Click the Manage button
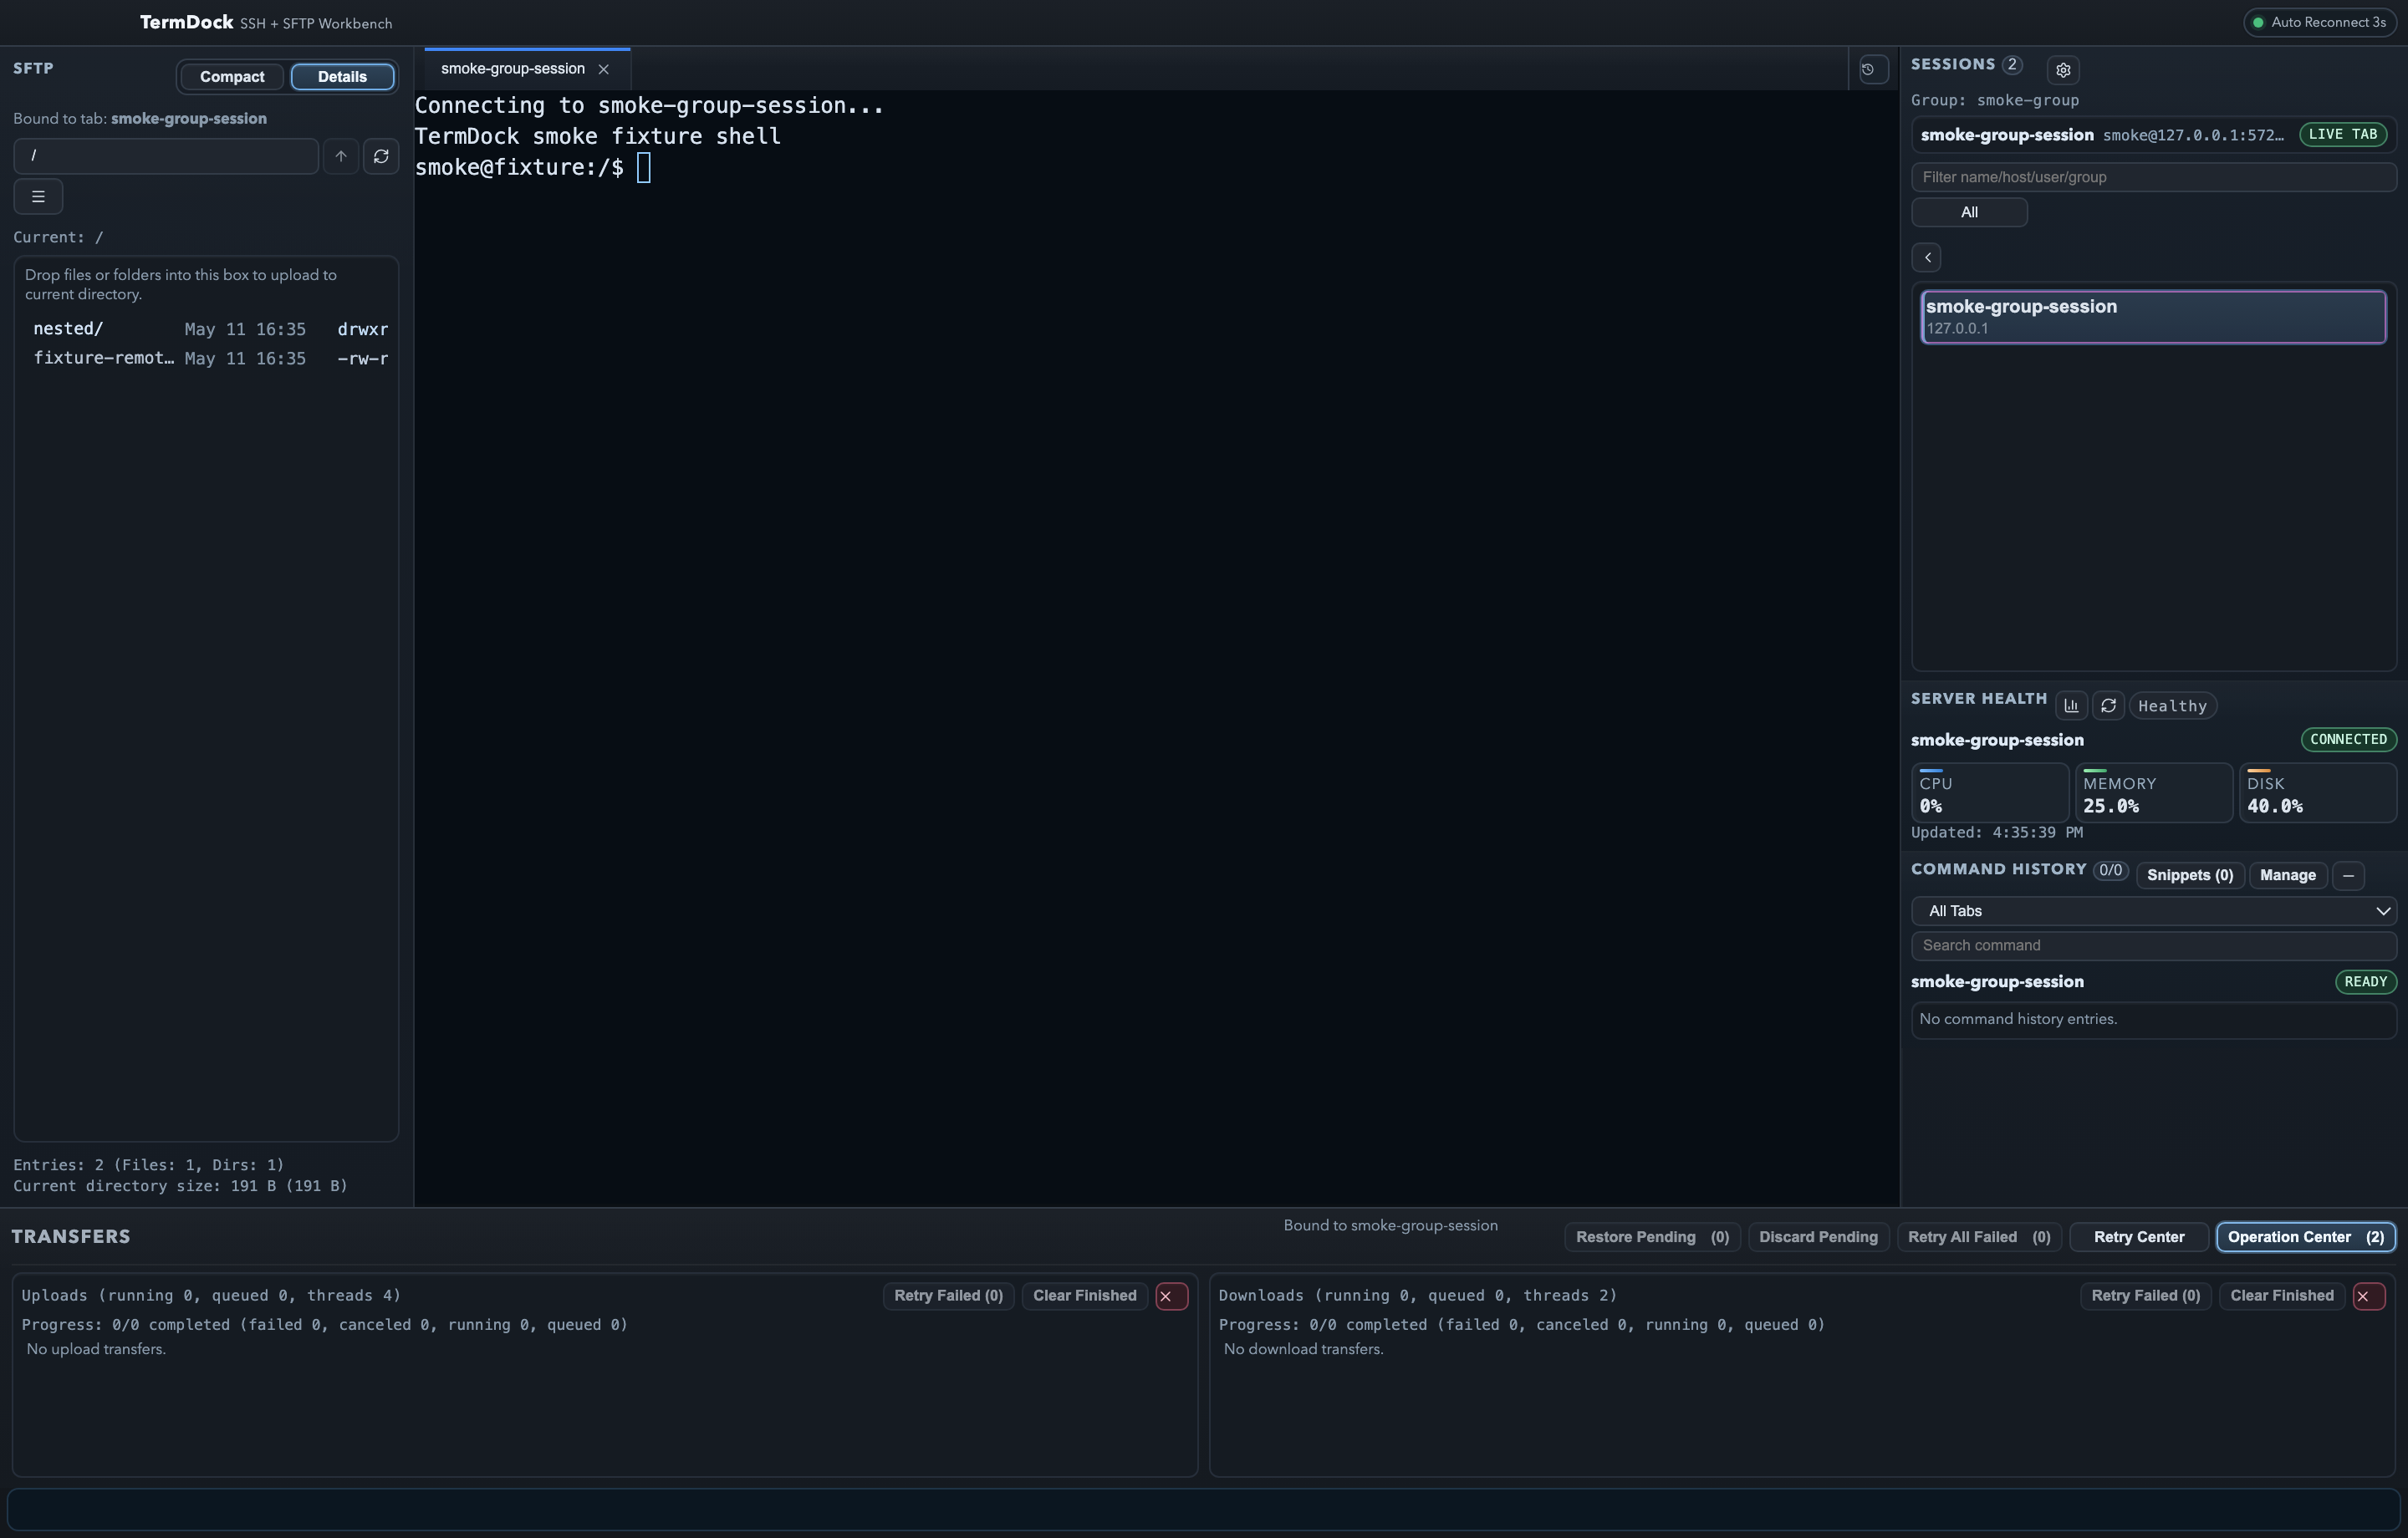The image size is (2408, 1538). [2288, 876]
